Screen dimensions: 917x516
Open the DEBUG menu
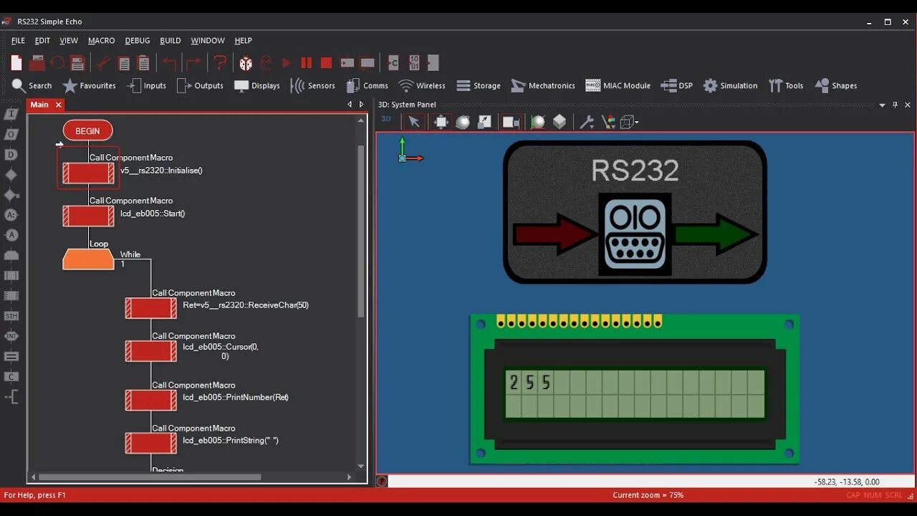pyautogui.click(x=138, y=41)
